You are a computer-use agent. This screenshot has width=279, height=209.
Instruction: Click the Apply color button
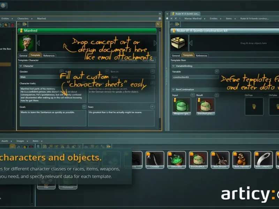coord(148,60)
